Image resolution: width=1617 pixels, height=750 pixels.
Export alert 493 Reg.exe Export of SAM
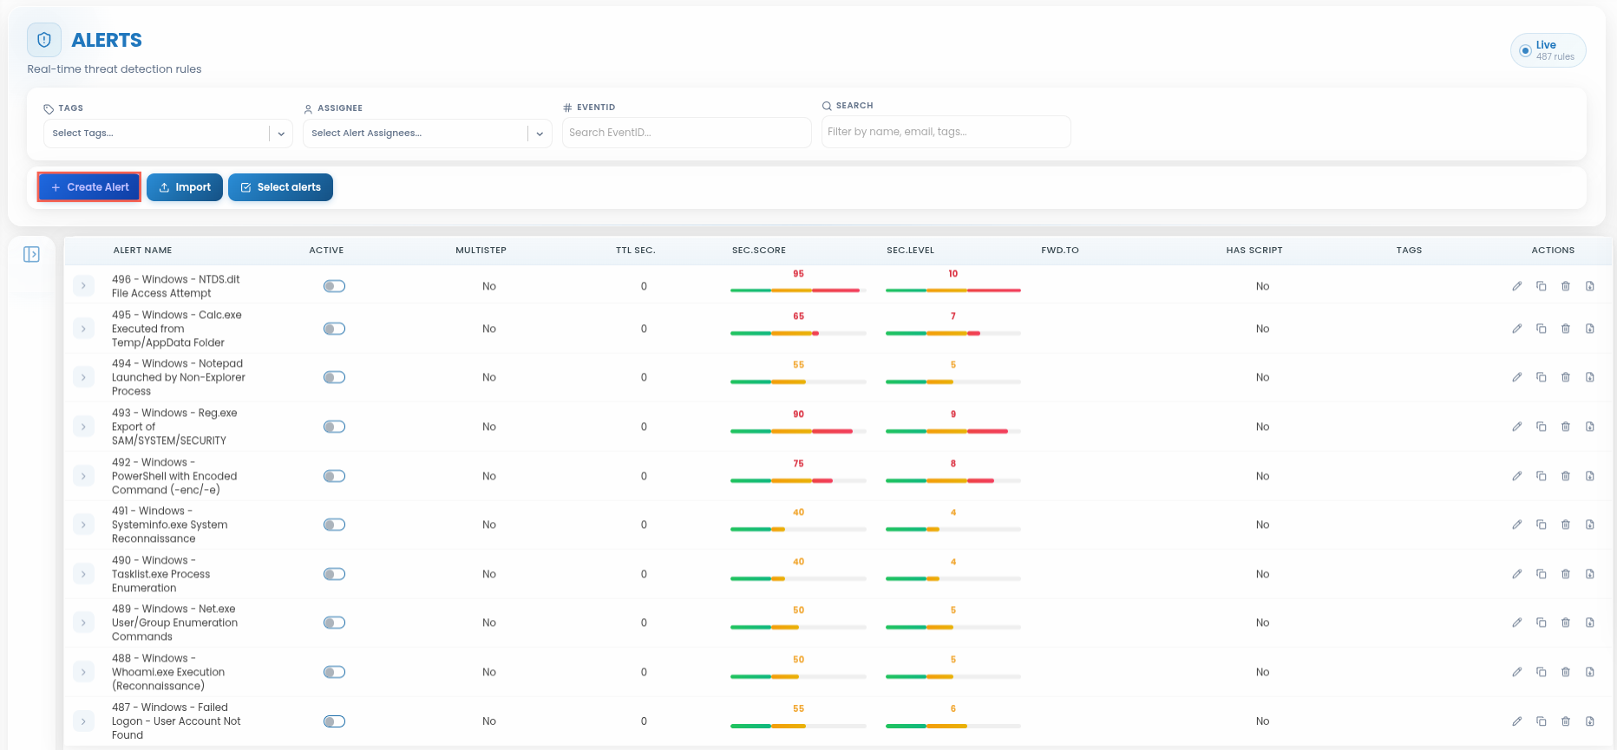point(1590,427)
